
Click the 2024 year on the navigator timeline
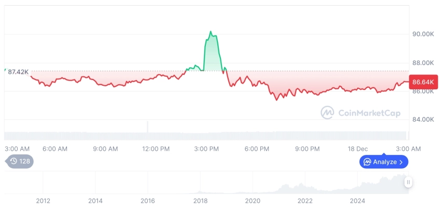357,201
